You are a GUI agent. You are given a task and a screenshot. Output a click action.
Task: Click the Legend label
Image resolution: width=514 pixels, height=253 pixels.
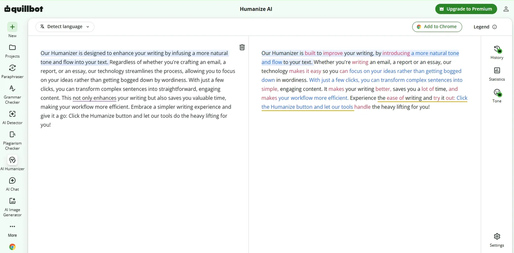(x=481, y=27)
